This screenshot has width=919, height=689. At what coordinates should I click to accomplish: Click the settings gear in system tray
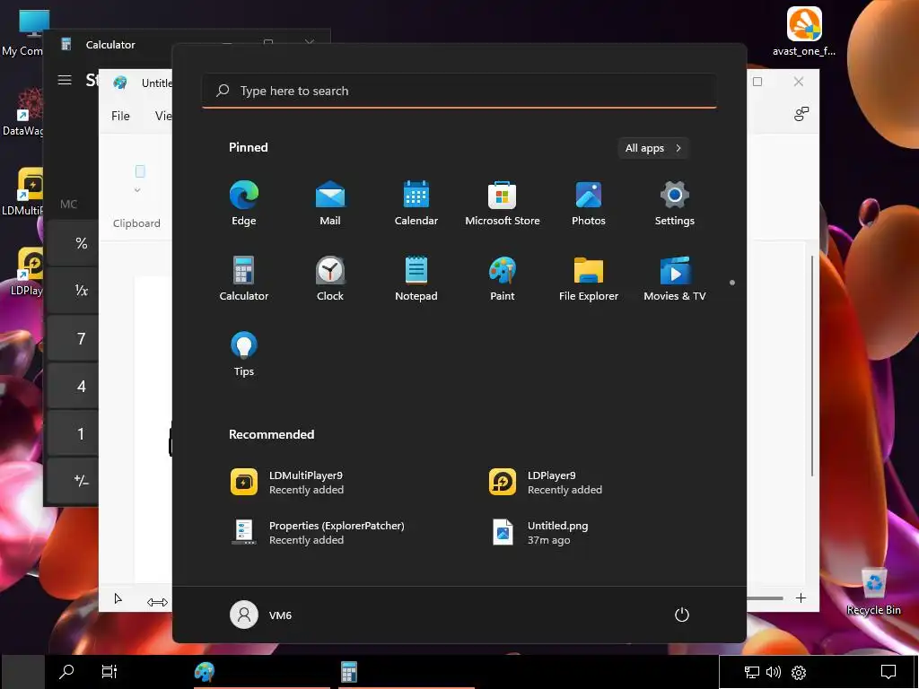799,672
